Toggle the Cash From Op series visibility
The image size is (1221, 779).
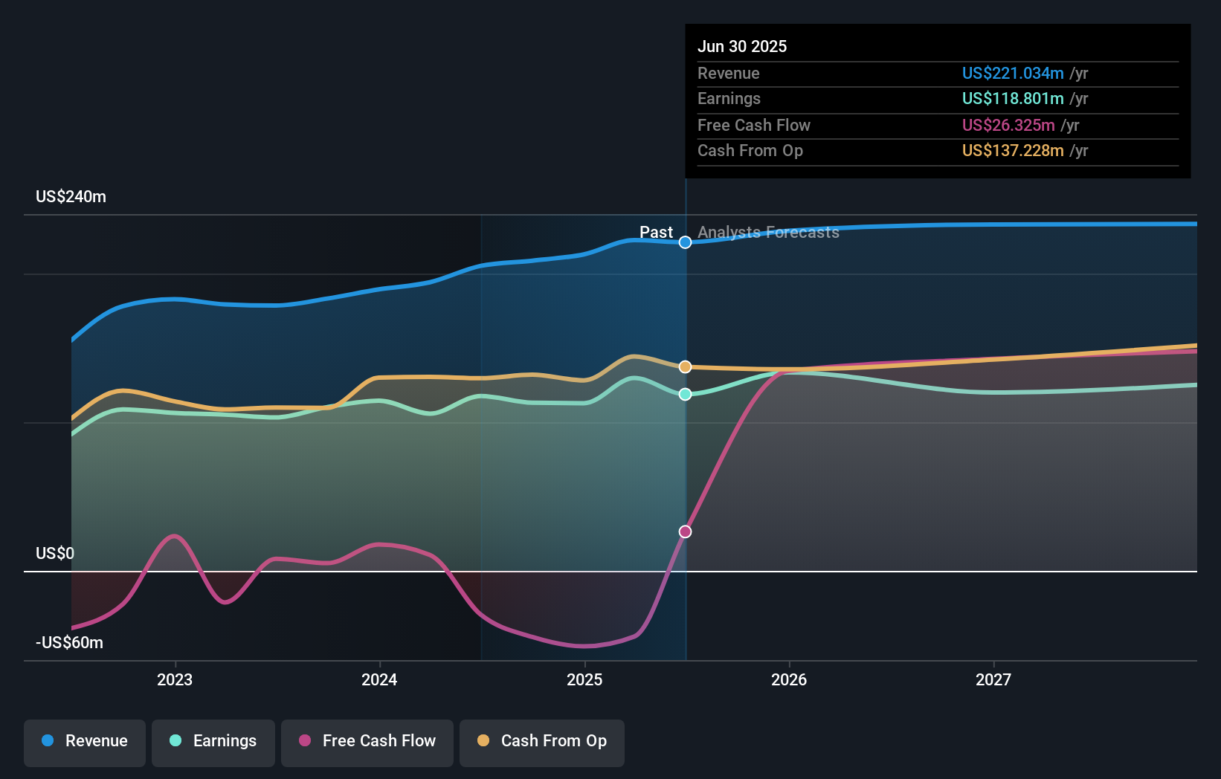pos(542,741)
